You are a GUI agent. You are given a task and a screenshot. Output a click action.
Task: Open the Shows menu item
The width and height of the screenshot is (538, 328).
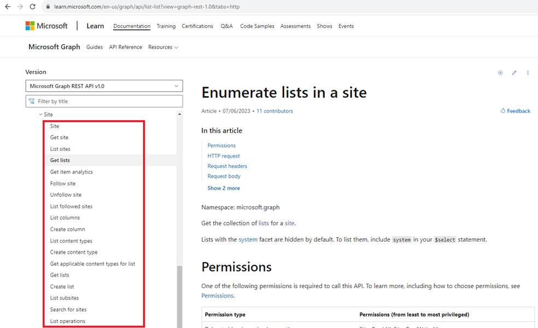pos(325,26)
